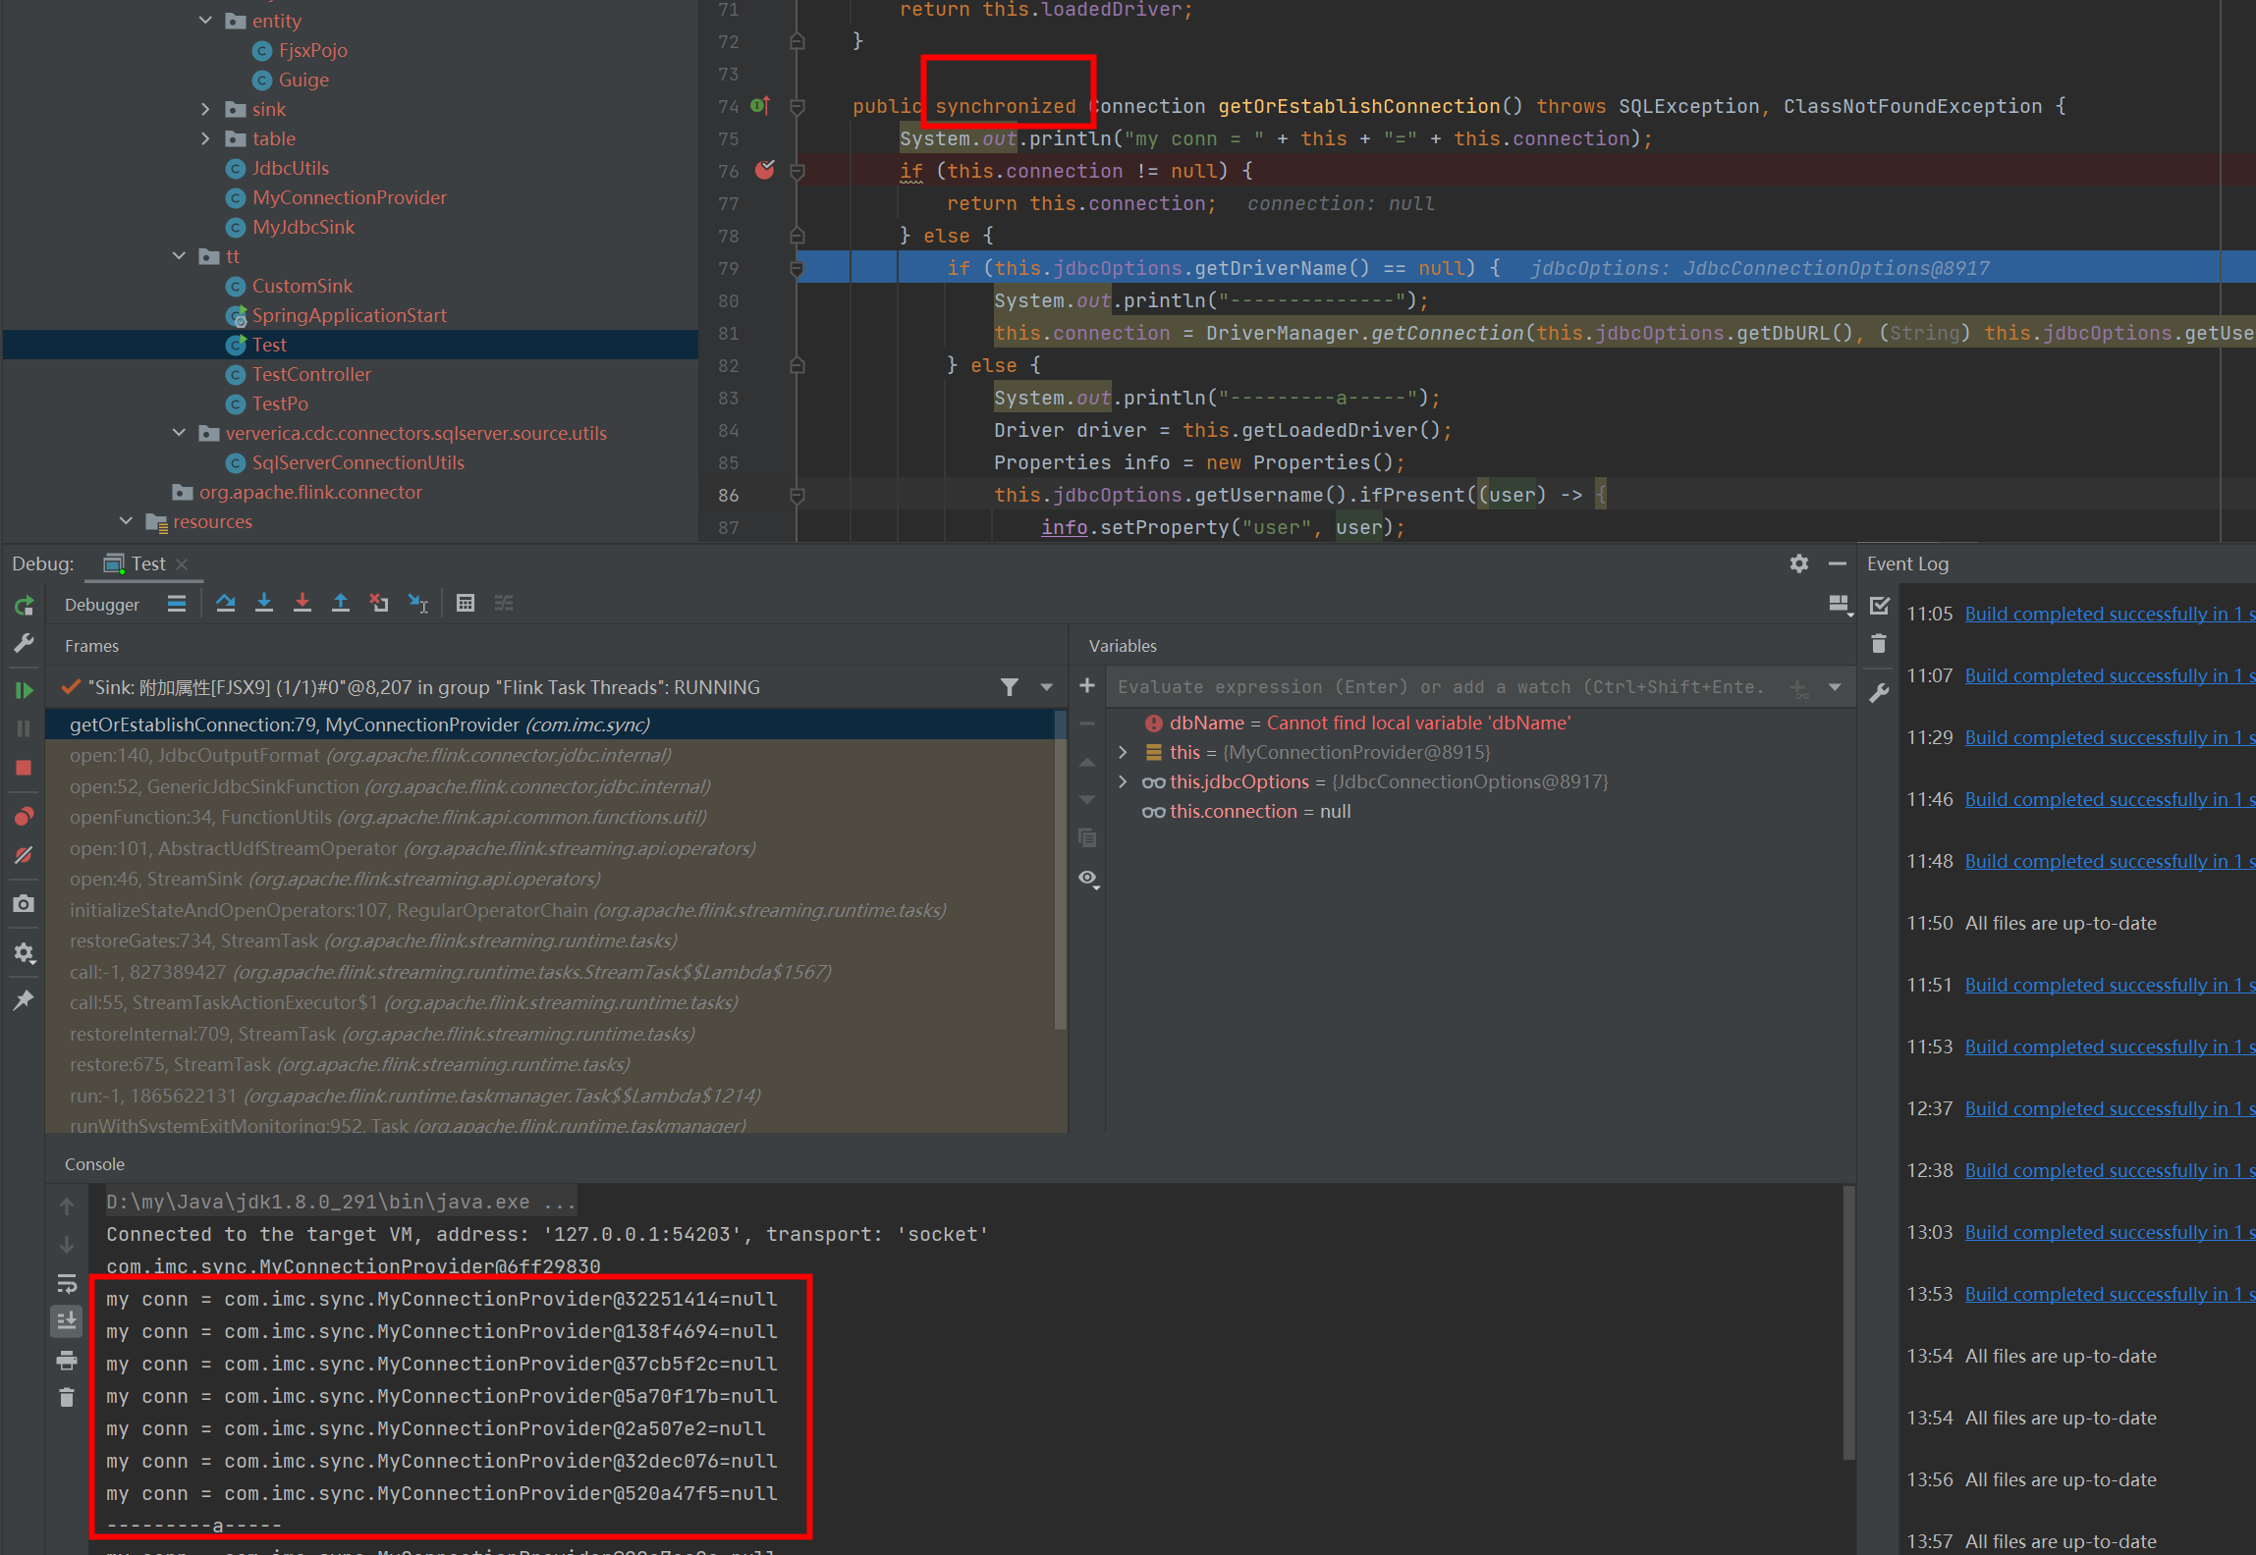
Task: Click the red Force Step Into icon
Action: 303,603
